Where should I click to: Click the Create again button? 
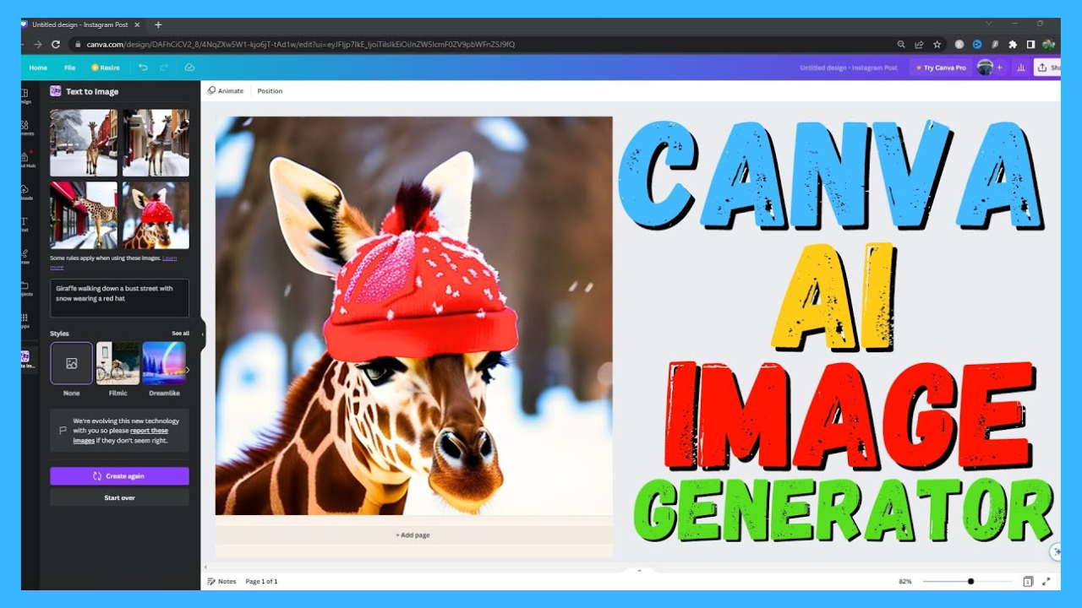coord(119,476)
